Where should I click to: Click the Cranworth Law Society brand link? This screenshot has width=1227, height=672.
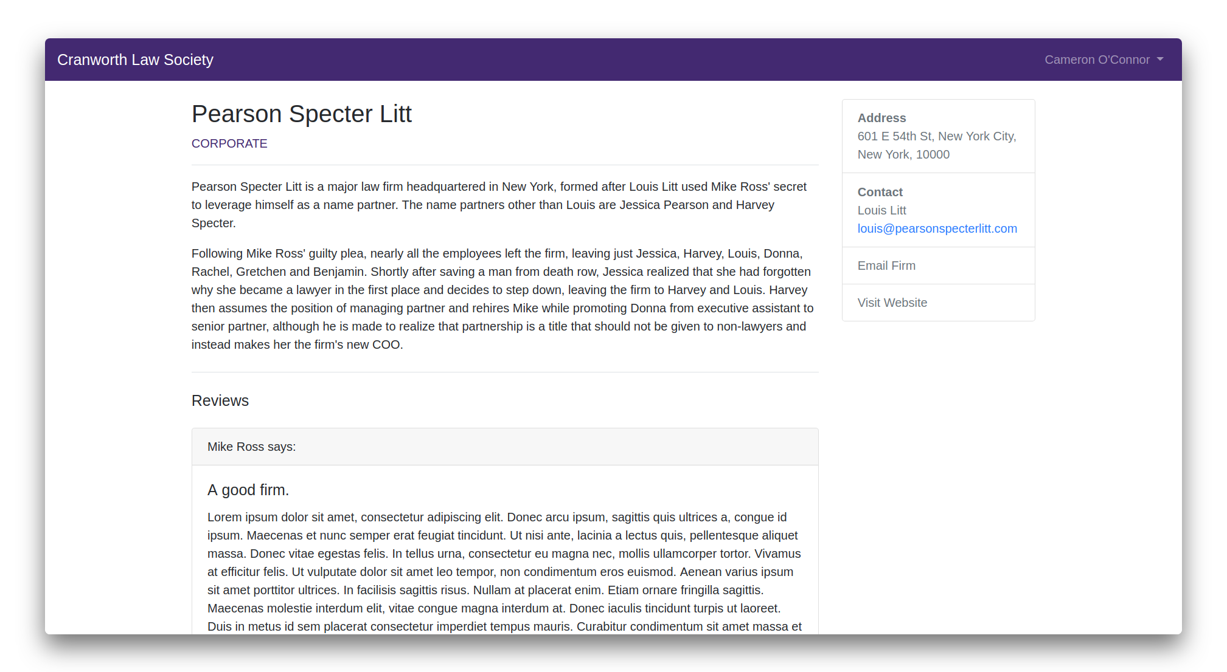(x=135, y=60)
